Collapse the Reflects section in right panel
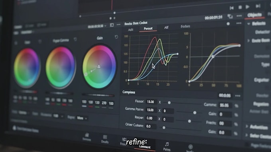 tap(249, 24)
